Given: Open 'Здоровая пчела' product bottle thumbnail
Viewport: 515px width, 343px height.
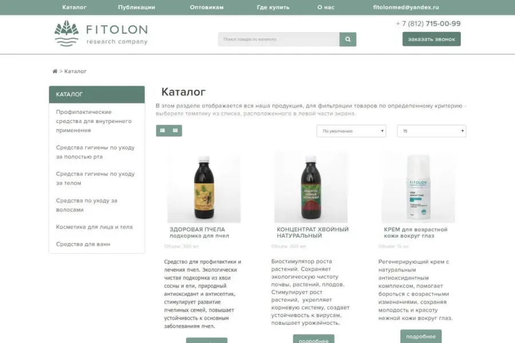Looking at the screenshot, I should click(x=204, y=187).
